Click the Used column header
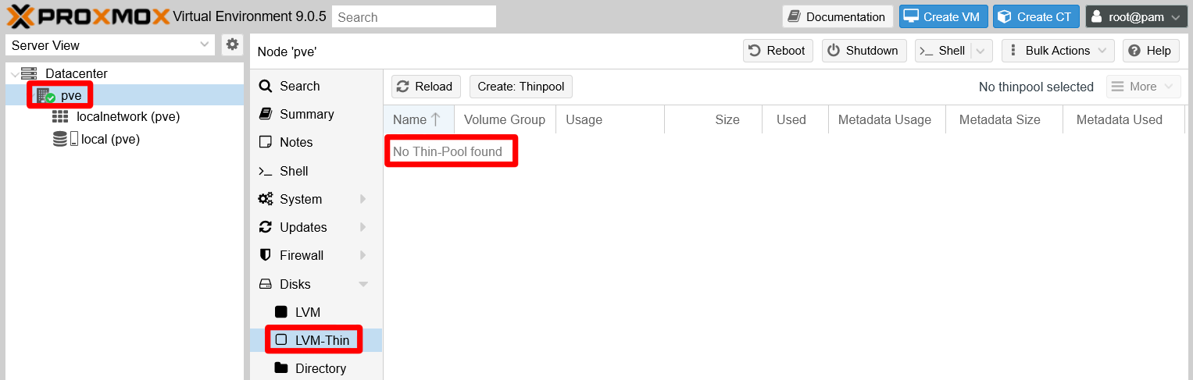The width and height of the screenshot is (1193, 380). click(x=795, y=119)
